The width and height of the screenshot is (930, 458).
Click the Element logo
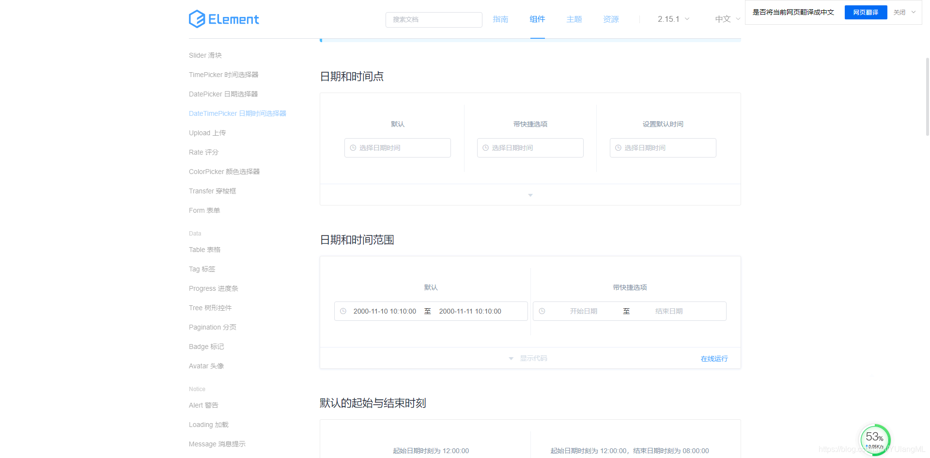coord(224,19)
